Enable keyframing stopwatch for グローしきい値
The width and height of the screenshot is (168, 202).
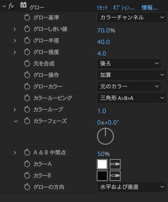[27, 29]
